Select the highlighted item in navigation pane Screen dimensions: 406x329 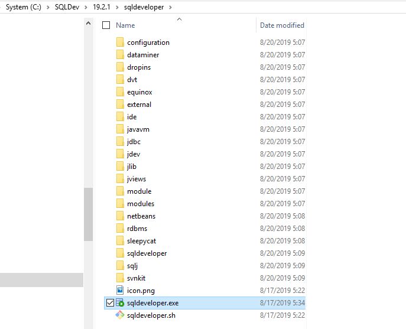41,280
